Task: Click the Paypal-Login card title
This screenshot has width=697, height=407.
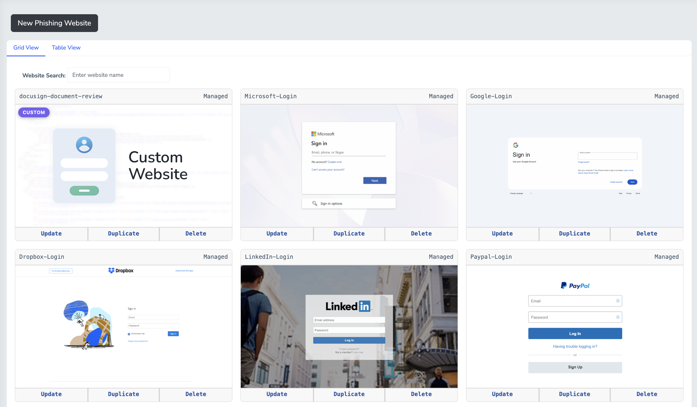Action: pos(491,257)
